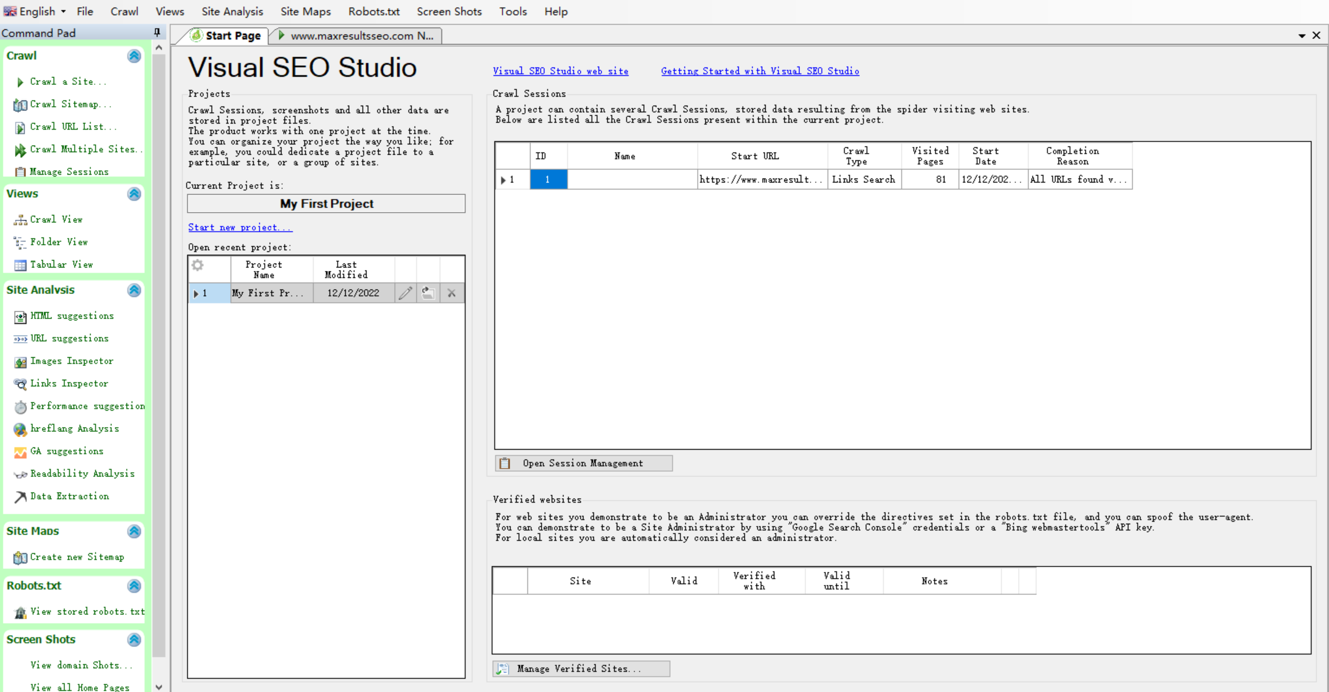Click the Open Session Management button

583,463
